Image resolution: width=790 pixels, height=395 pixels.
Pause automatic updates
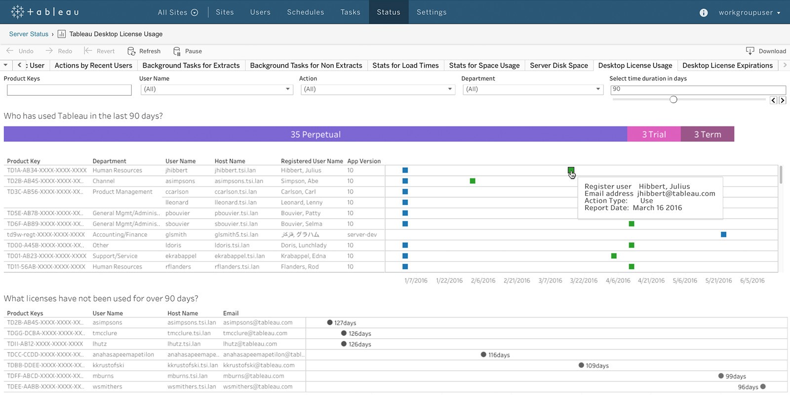pyautogui.click(x=187, y=51)
